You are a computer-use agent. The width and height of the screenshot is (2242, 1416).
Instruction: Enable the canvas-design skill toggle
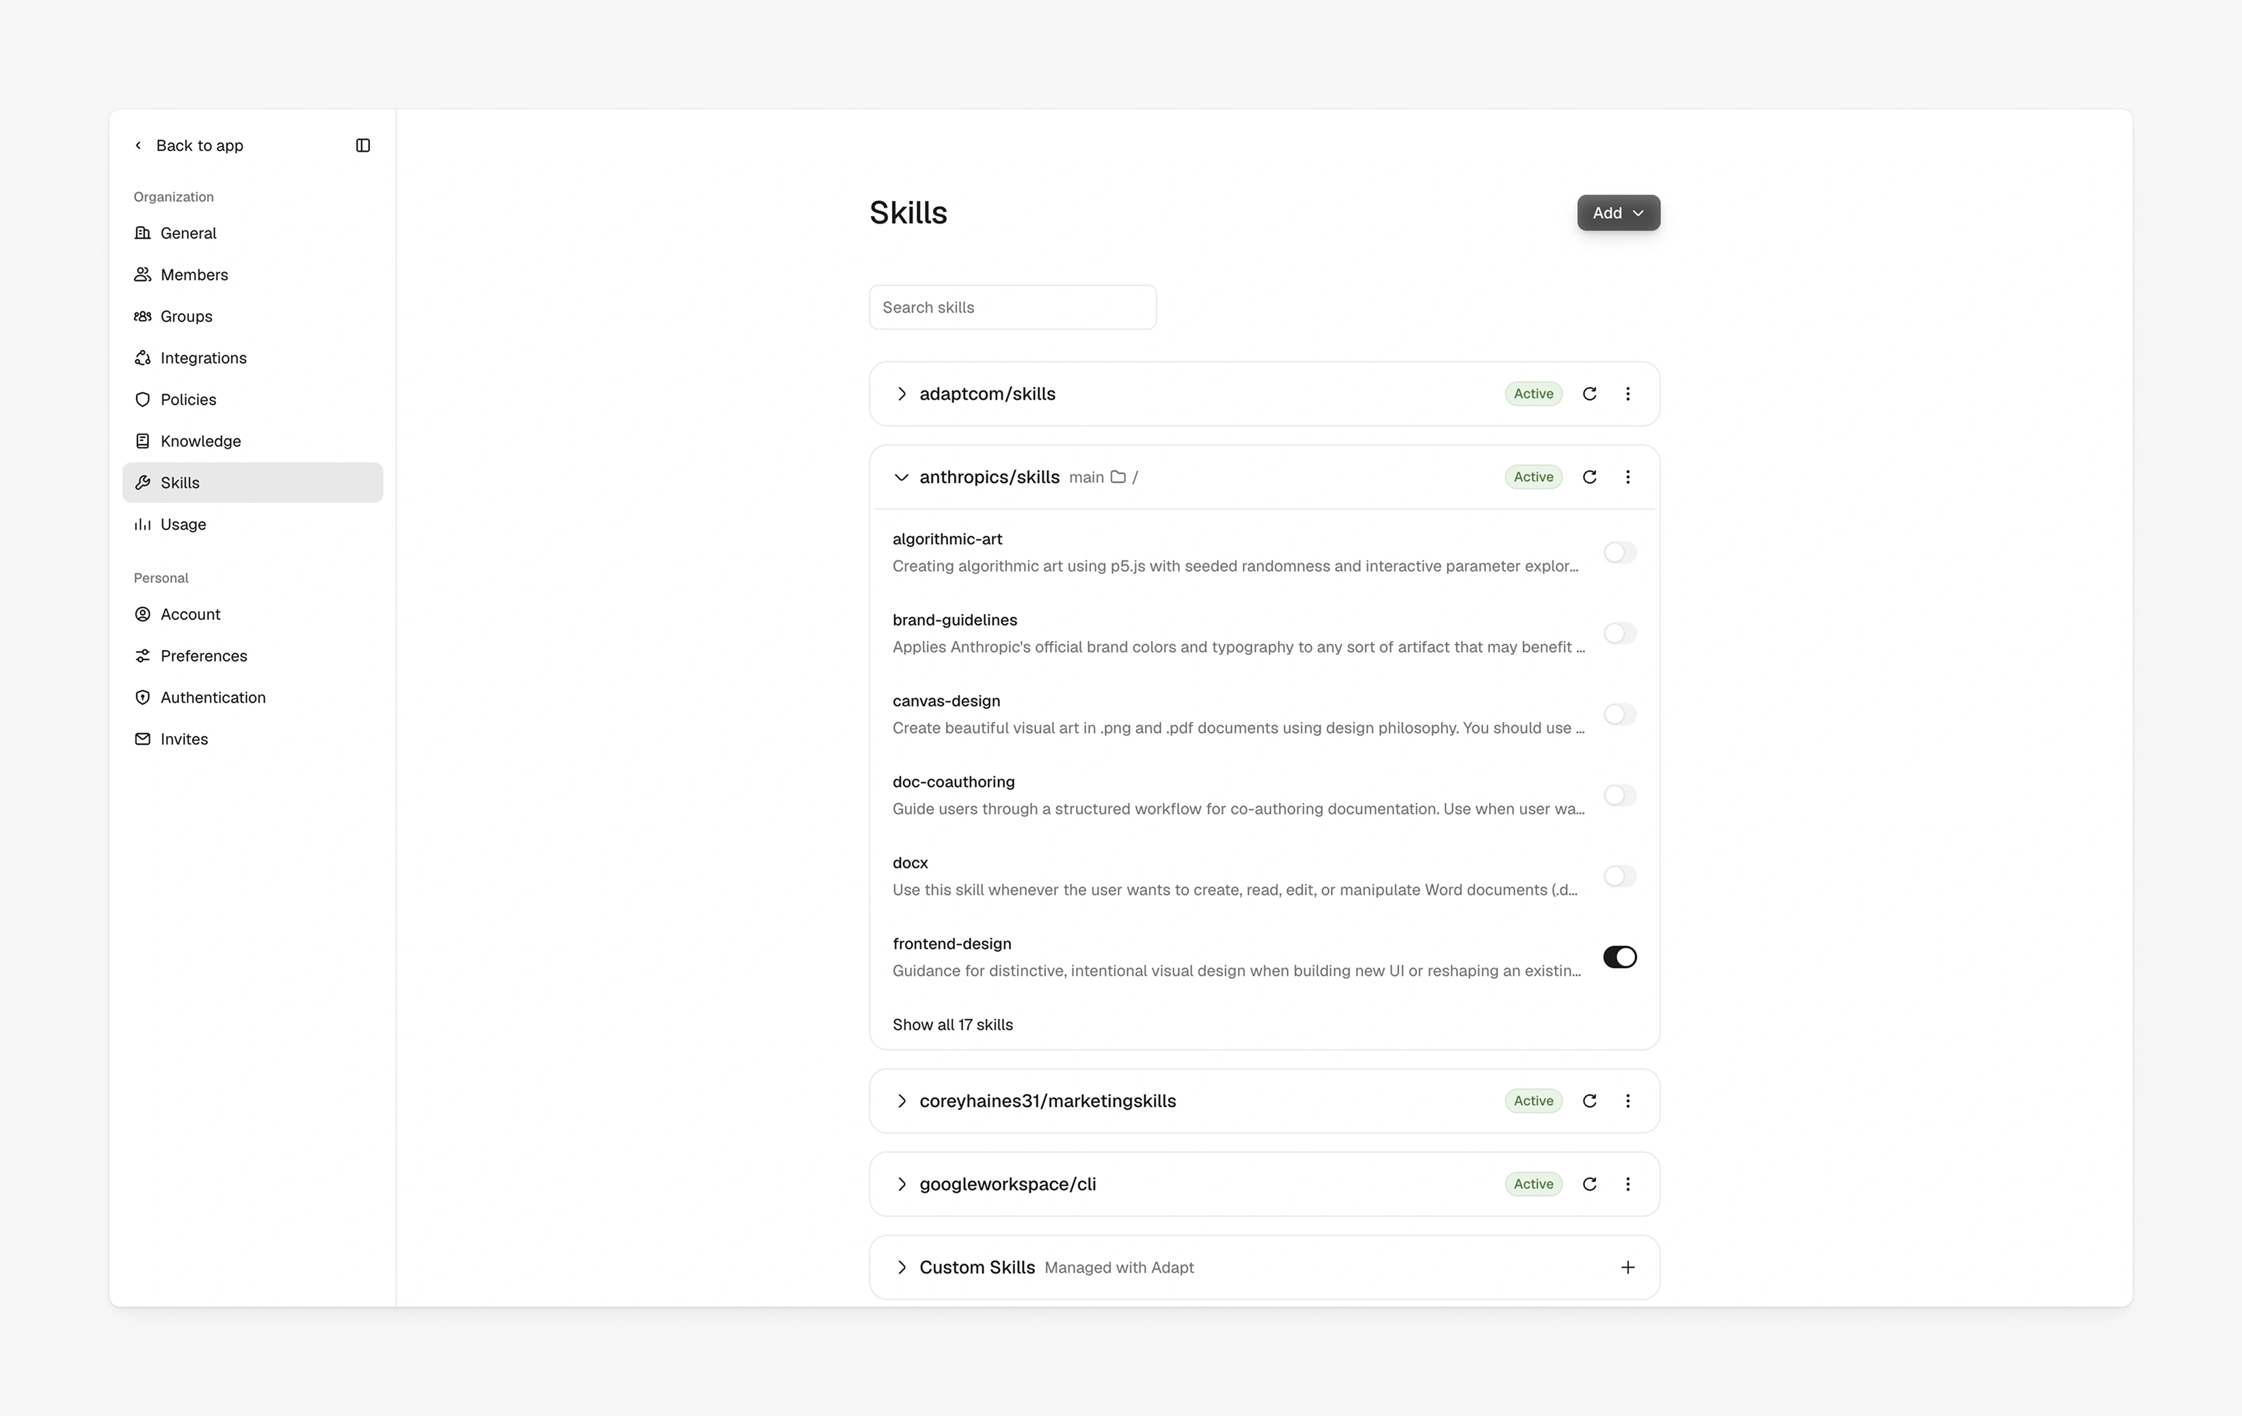1619,714
